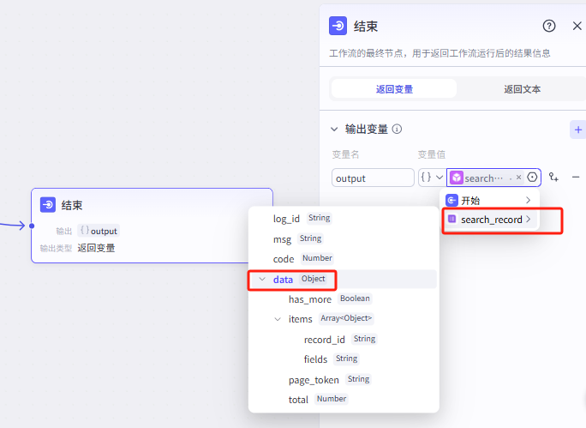Click the search_record purple node icon
This screenshot has height=428, width=586.
click(451, 219)
